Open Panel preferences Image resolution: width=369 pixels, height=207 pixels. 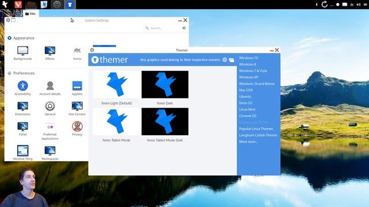tap(22, 129)
